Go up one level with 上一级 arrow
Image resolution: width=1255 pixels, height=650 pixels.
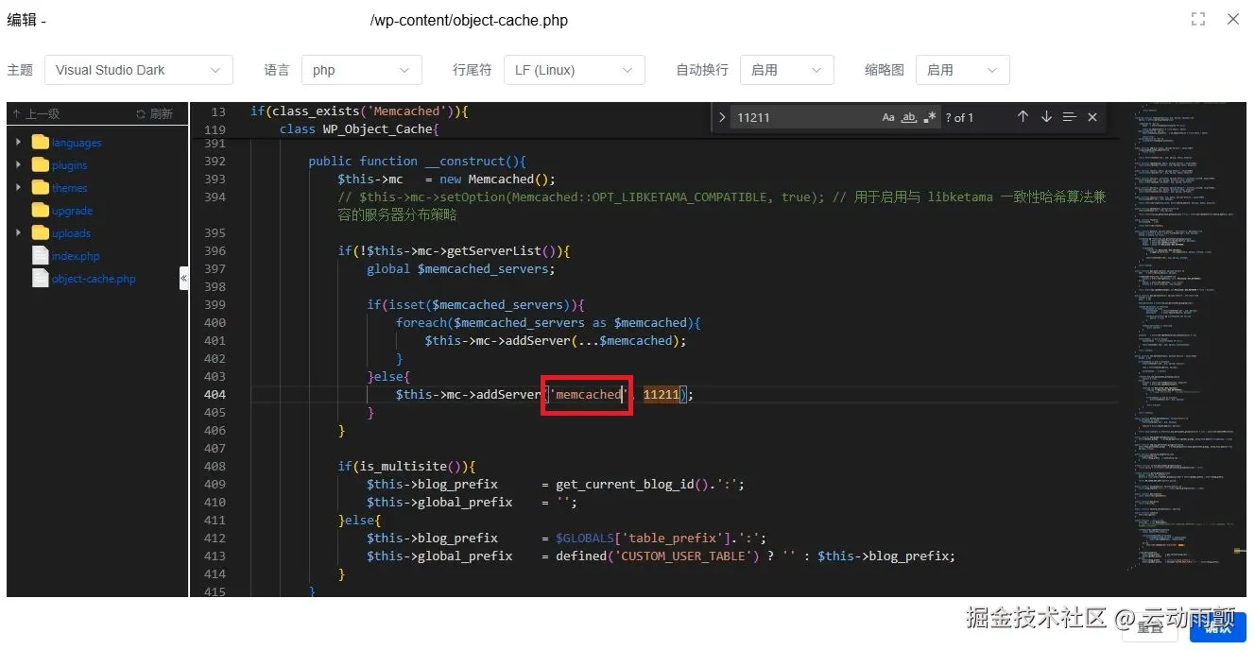(x=36, y=113)
